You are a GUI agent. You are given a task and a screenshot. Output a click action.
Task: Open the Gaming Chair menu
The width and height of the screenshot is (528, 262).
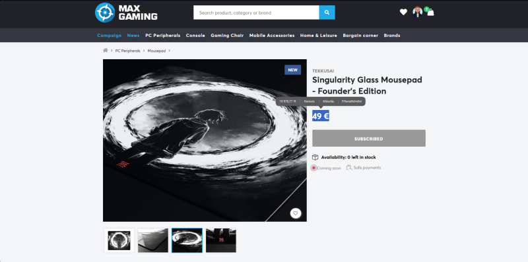pyautogui.click(x=227, y=36)
